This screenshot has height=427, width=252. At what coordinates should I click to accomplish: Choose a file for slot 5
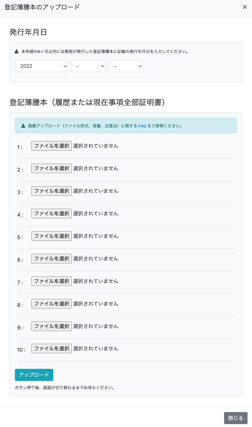click(51, 236)
